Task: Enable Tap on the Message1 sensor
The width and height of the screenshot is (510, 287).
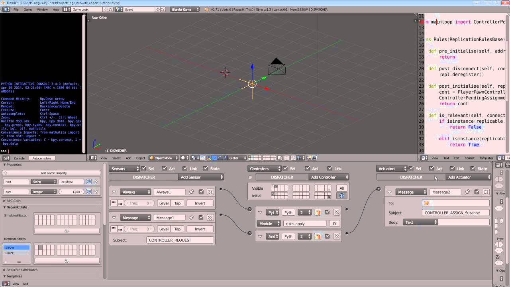Action: 177,229
